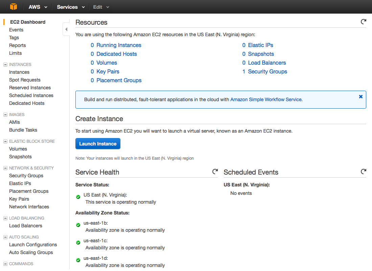
Task: Open Instances in the sidebar
Action: [x=19, y=72]
